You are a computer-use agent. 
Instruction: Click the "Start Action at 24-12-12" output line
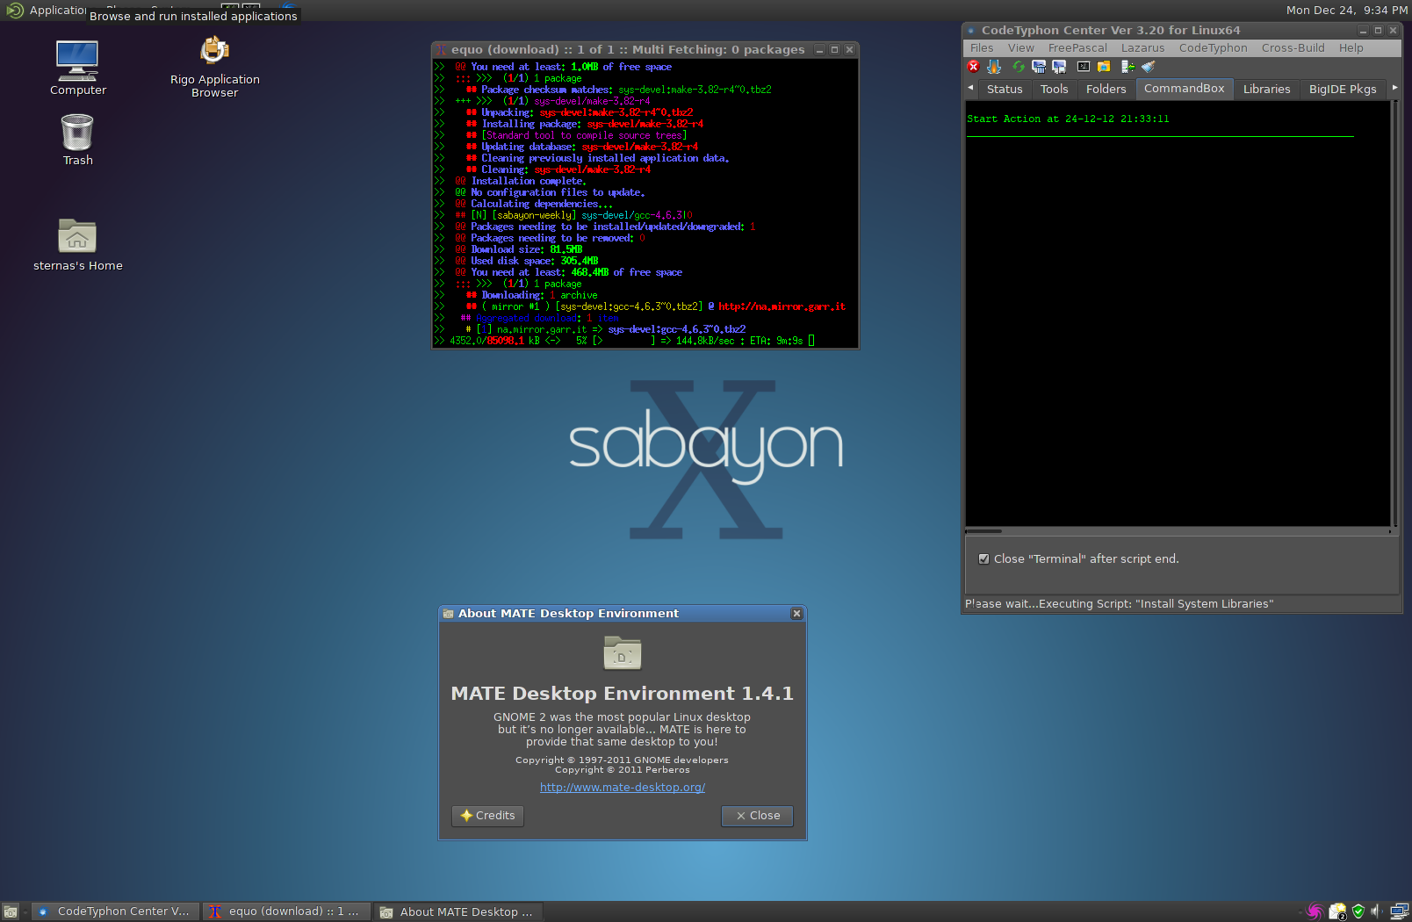(1068, 119)
